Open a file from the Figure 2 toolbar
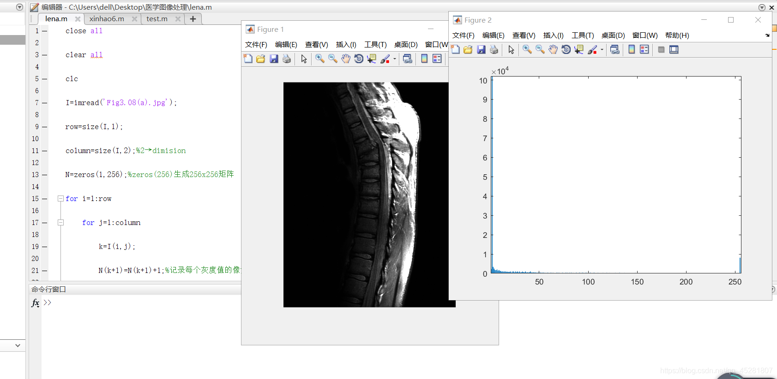This screenshot has height=379, width=777. (x=468, y=49)
